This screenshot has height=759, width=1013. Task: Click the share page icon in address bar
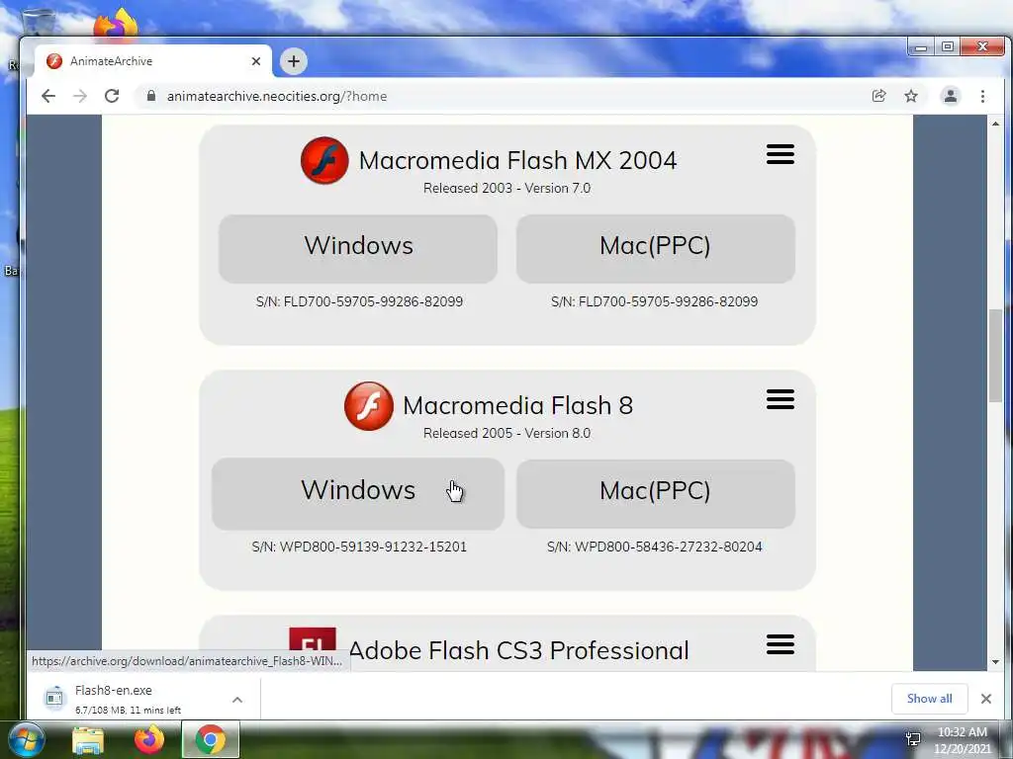(878, 96)
